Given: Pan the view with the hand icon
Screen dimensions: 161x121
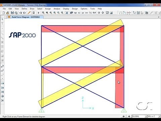Looking at the screenshot, I should (x=67, y=13).
